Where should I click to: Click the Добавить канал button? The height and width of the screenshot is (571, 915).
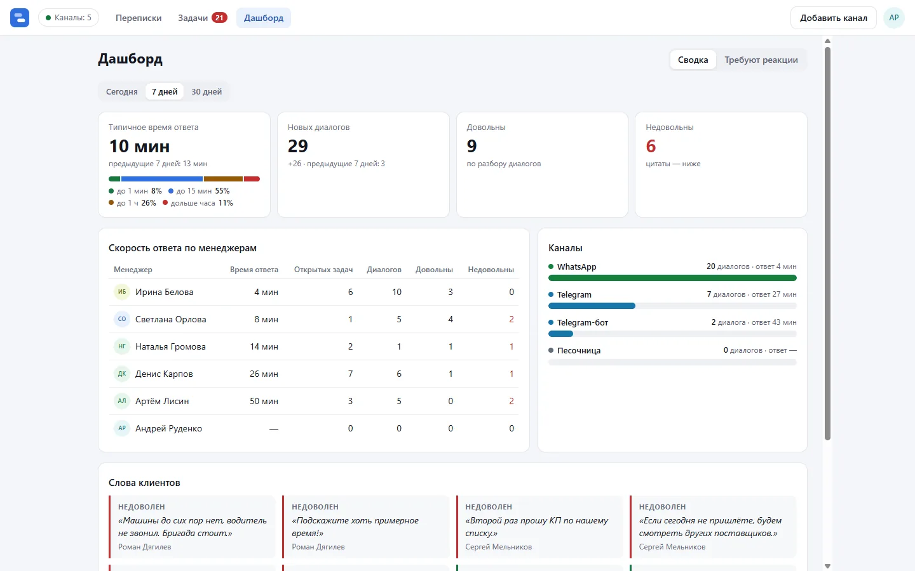(x=834, y=18)
